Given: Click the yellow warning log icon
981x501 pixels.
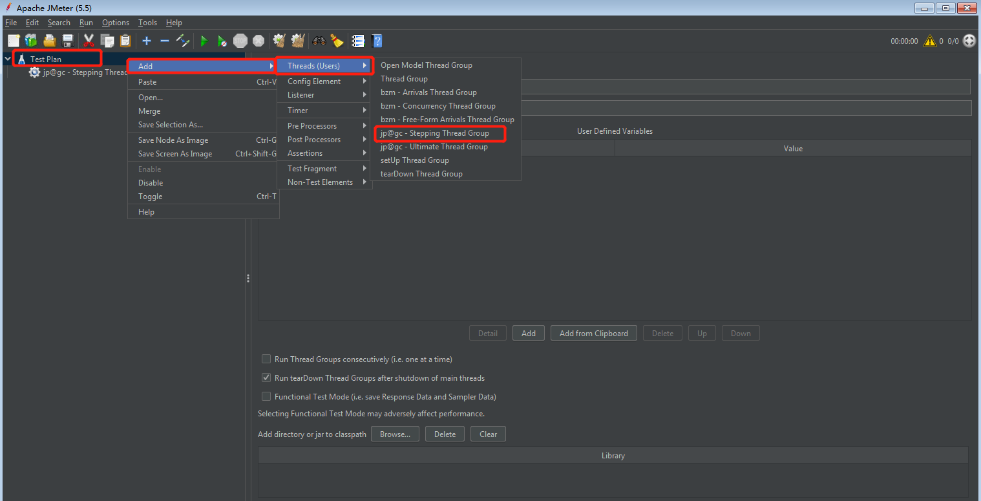Looking at the screenshot, I should click(x=930, y=41).
